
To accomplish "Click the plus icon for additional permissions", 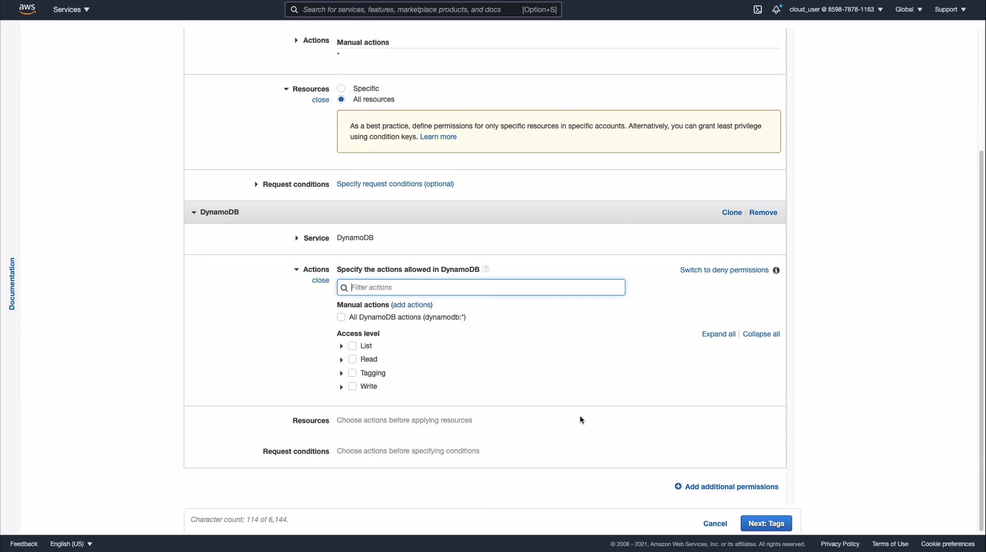I will 678,486.
